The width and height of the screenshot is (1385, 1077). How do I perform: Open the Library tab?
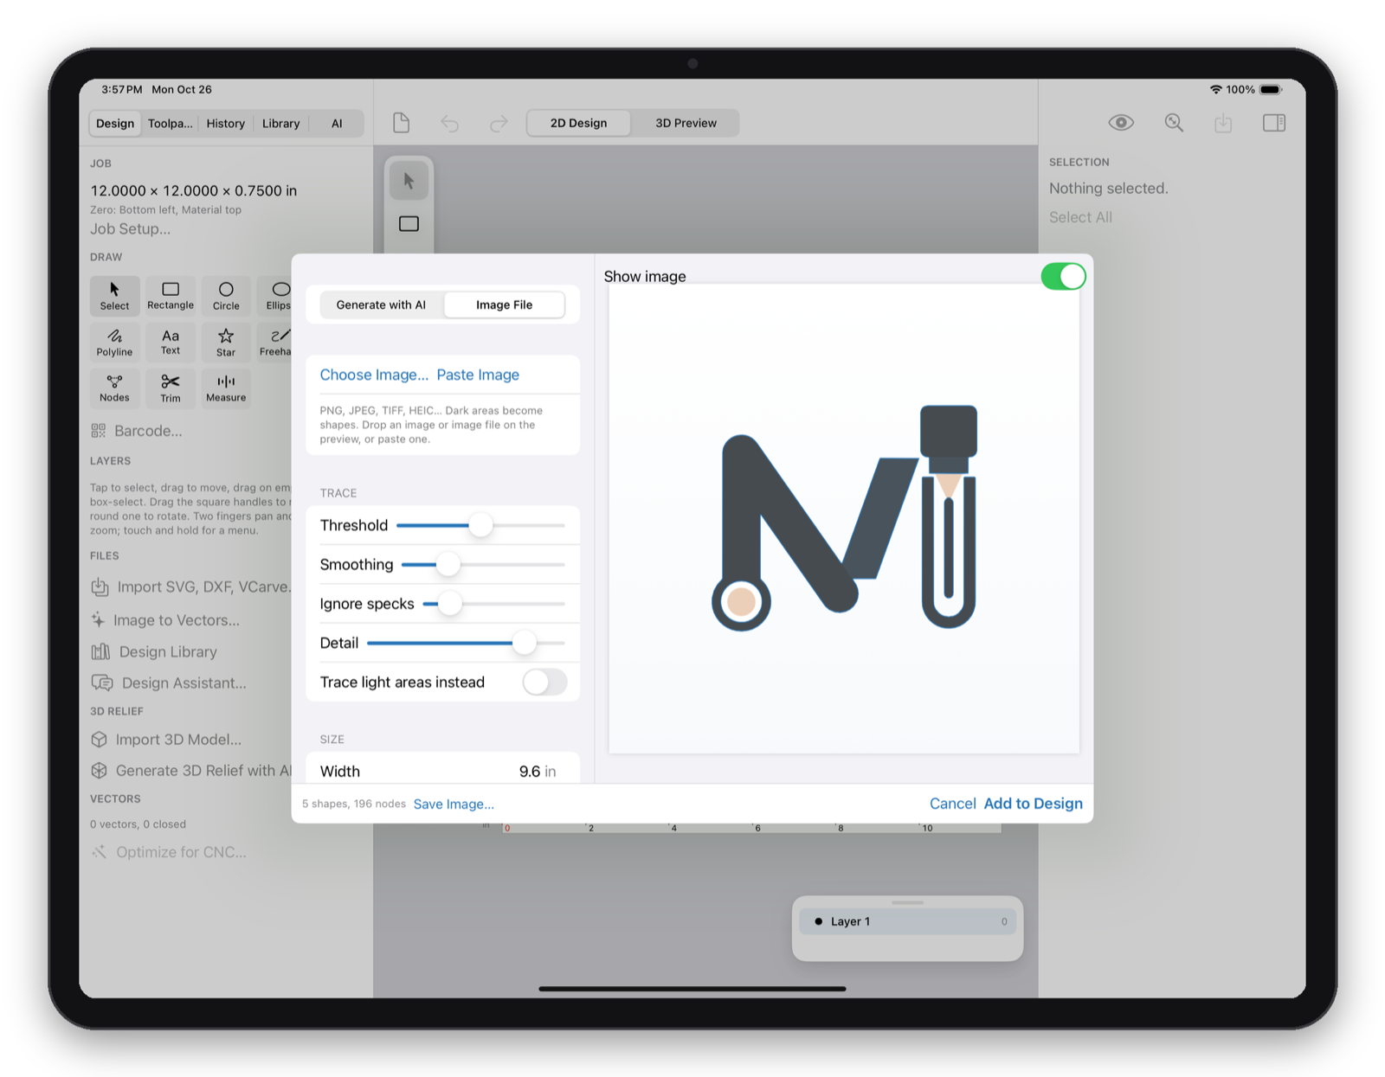(280, 124)
